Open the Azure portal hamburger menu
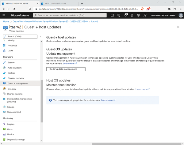 pos(4,15)
